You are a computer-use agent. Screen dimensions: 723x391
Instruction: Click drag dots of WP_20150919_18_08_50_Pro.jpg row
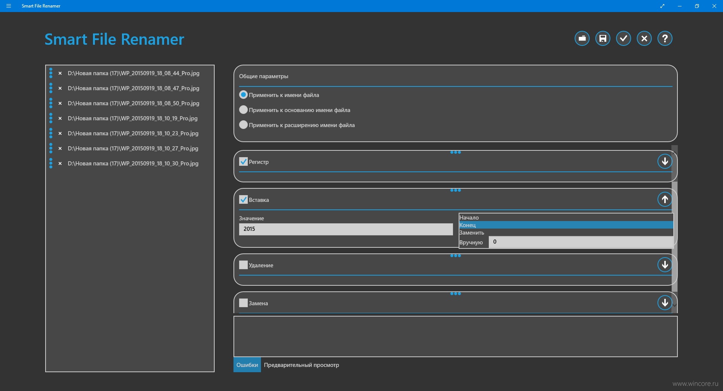51,103
